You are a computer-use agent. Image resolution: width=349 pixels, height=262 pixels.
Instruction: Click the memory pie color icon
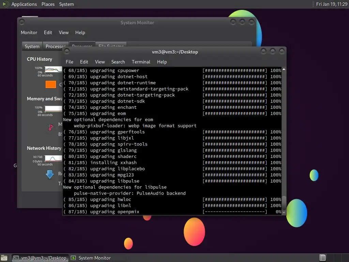point(51,128)
